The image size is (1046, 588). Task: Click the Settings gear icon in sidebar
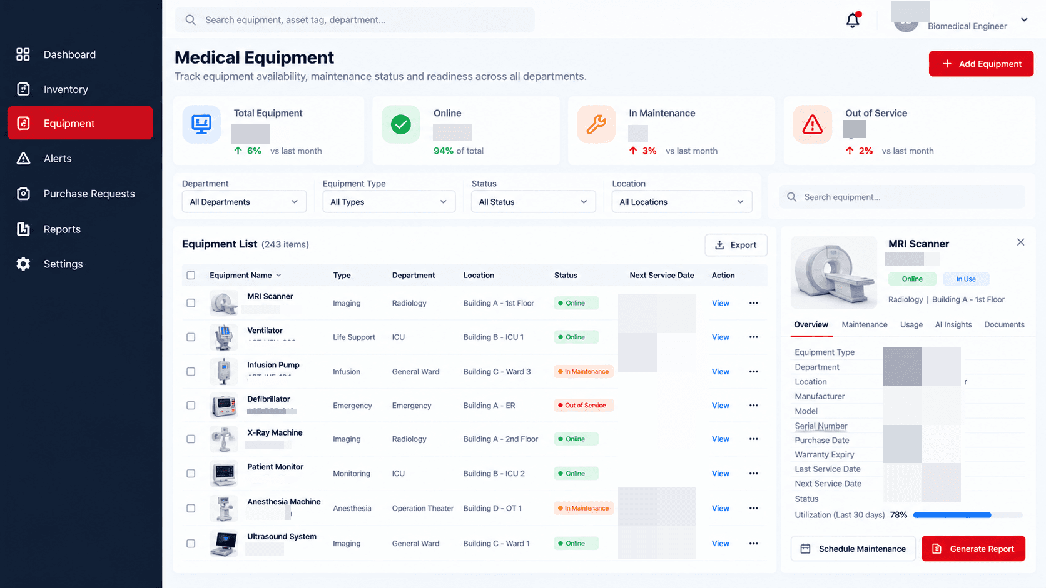pyautogui.click(x=23, y=264)
